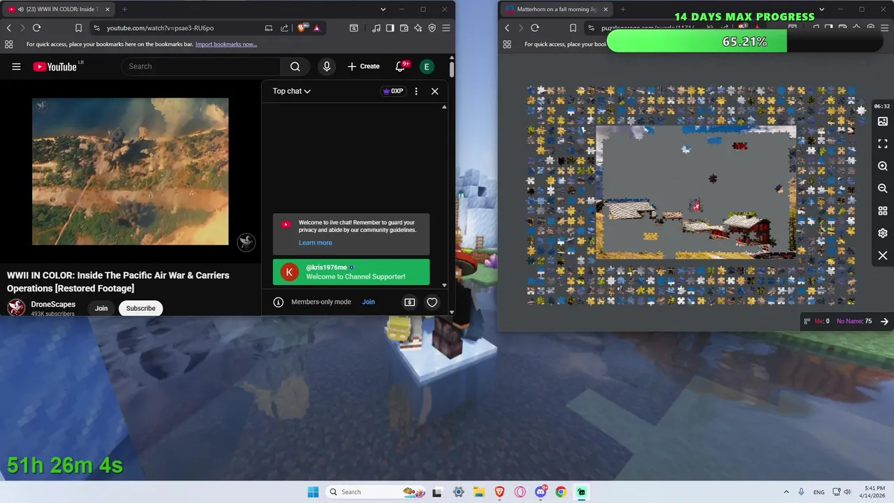This screenshot has width=894, height=503.
Task: Click the Create button on YouTube
Action: click(363, 66)
